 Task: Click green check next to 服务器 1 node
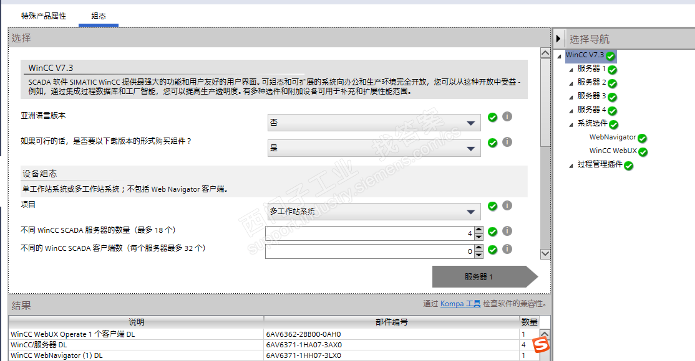(x=613, y=70)
